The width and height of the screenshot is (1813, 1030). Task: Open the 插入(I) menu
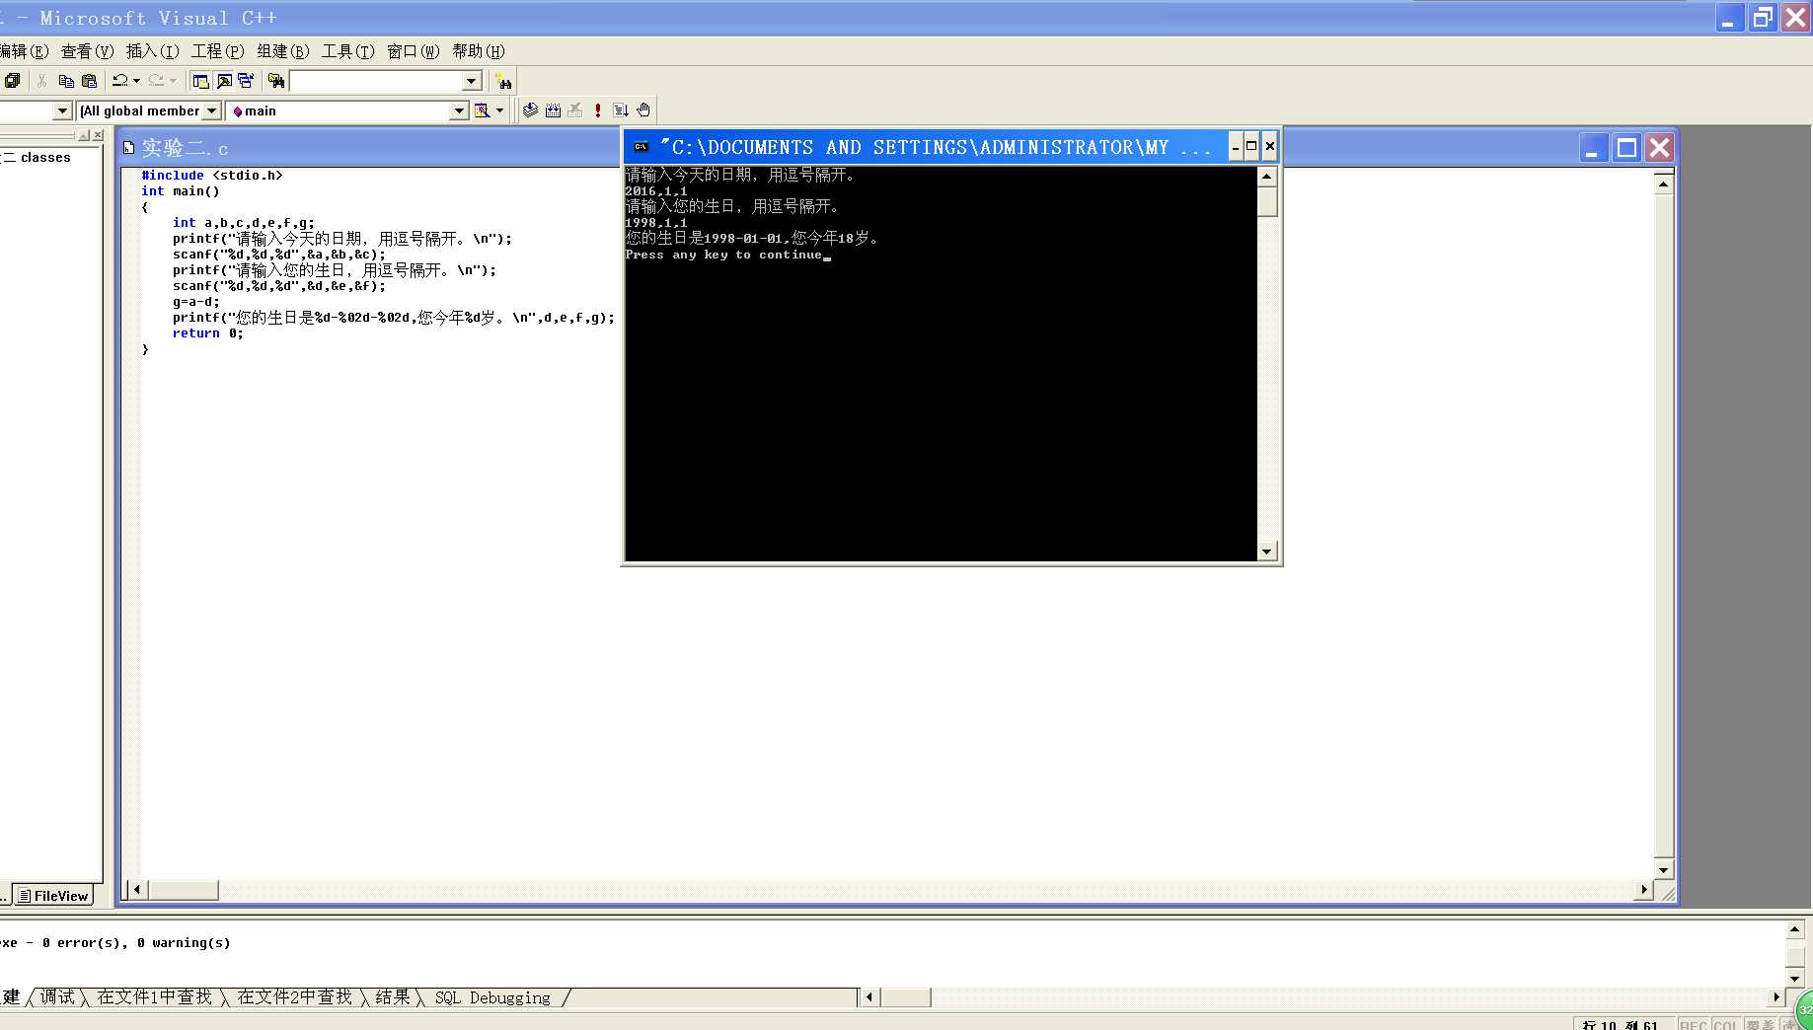pyautogui.click(x=152, y=51)
